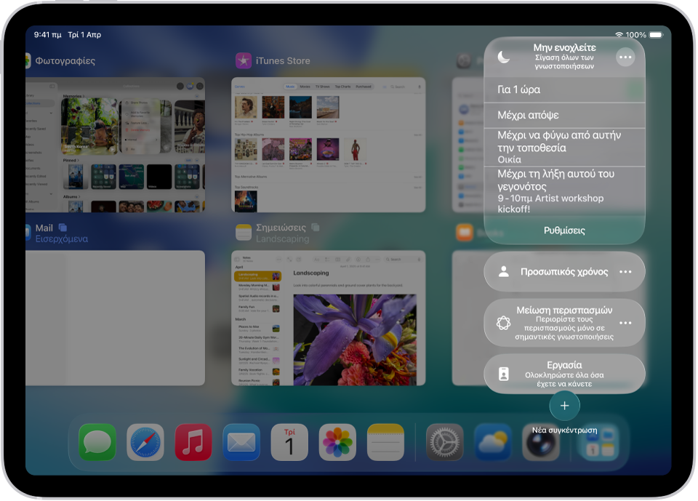Tap Σημειώσεις app icon in switcher header
The height and width of the screenshot is (501, 698).
point(244,233)
